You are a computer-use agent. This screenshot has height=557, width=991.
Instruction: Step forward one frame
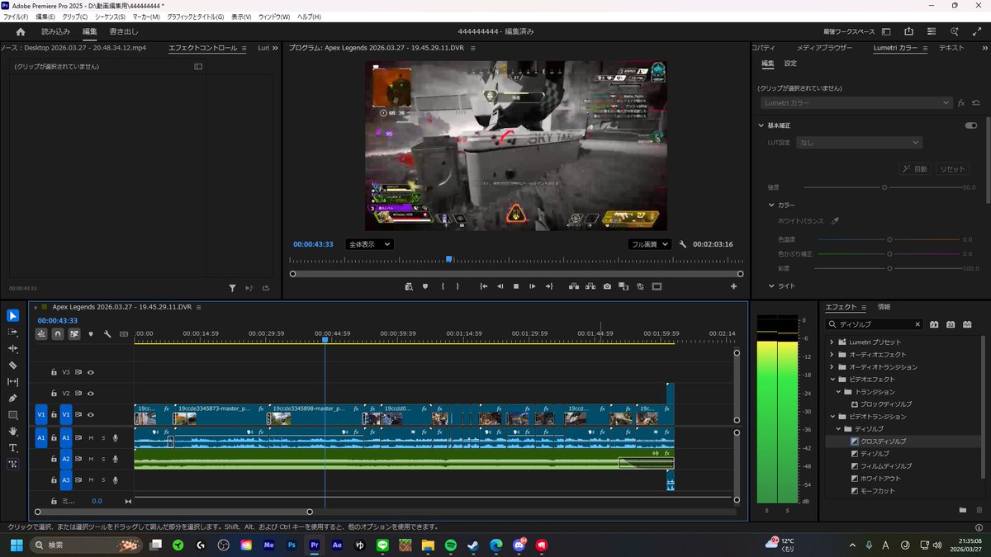533,286
